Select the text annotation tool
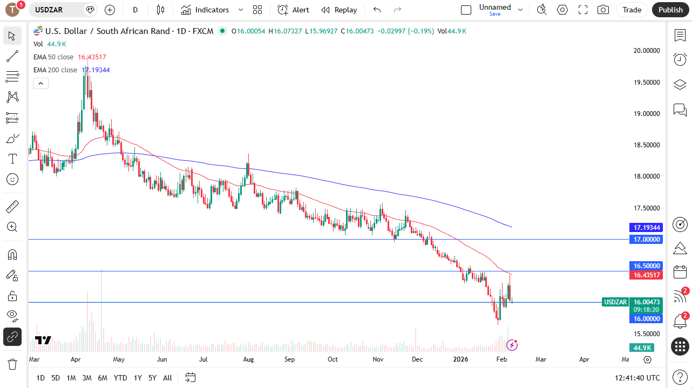The image size is (692, 388). pos(12,159)
